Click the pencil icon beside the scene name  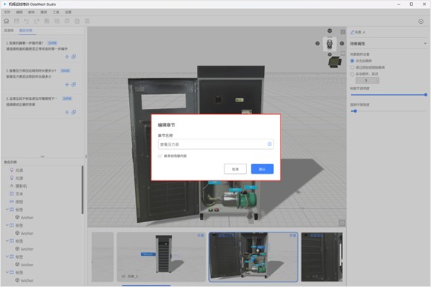[352, 32]
